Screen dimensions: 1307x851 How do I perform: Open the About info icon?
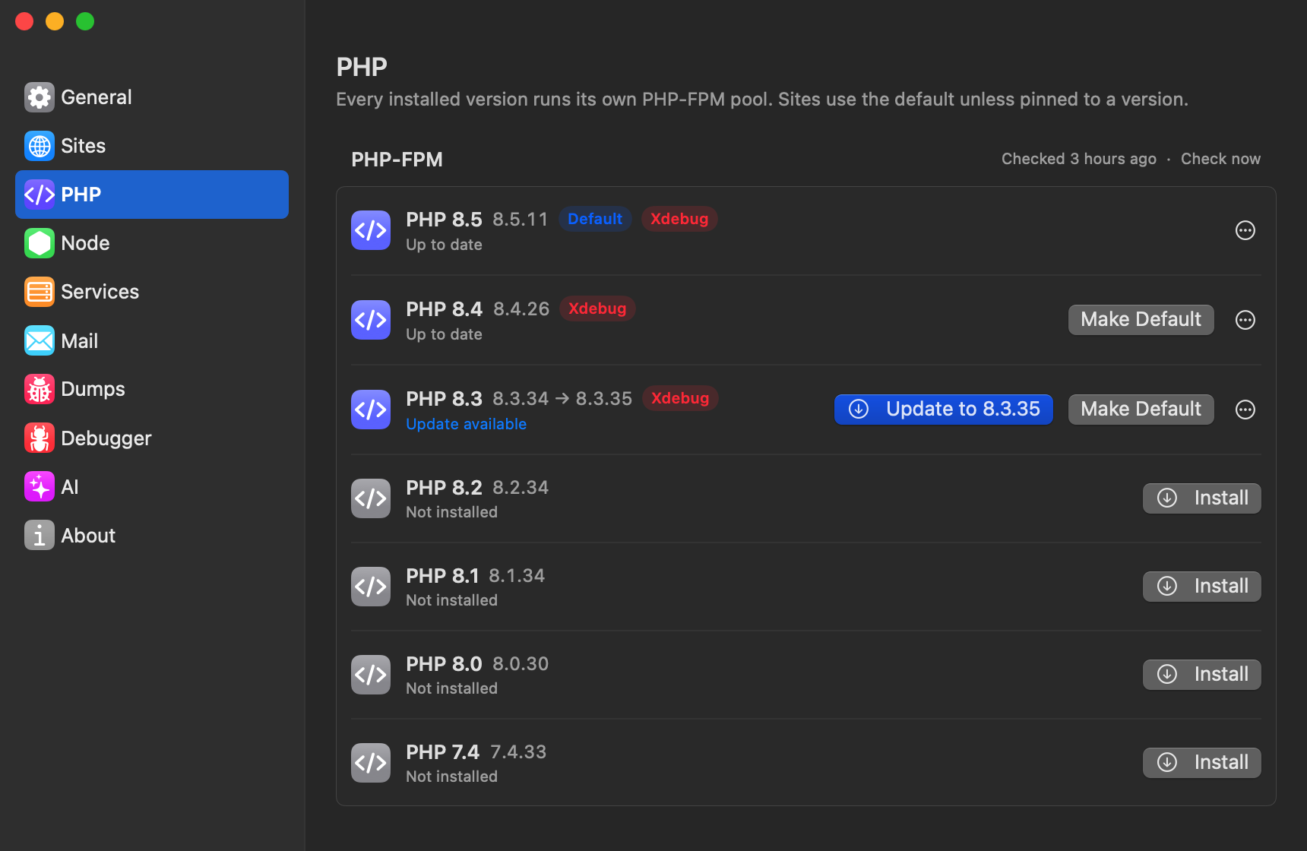click(x=40, y=535)
